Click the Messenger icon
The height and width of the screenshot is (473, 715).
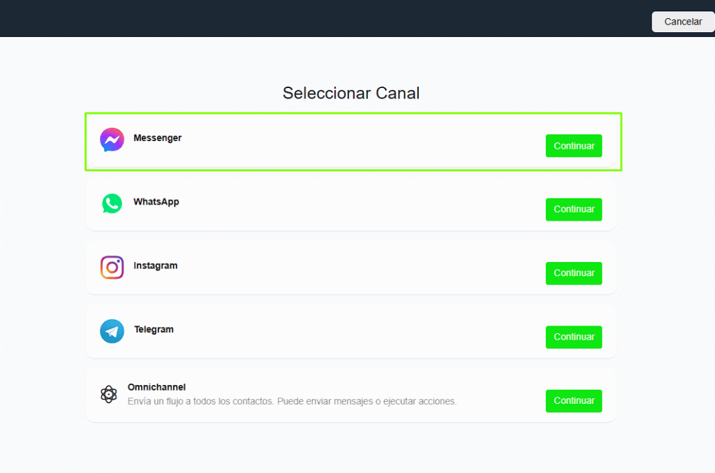112,139
